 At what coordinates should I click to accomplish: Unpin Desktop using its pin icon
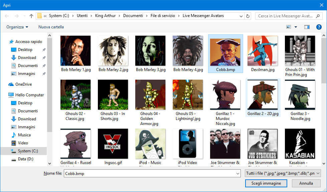click(x=44, y=50)
